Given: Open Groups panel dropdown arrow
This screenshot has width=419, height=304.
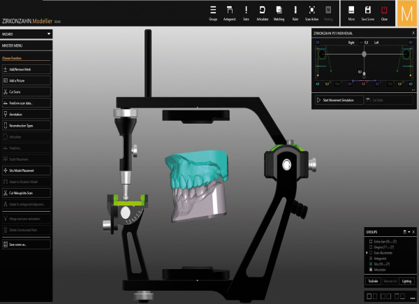Looking at the screenshot, I should 409,232.
